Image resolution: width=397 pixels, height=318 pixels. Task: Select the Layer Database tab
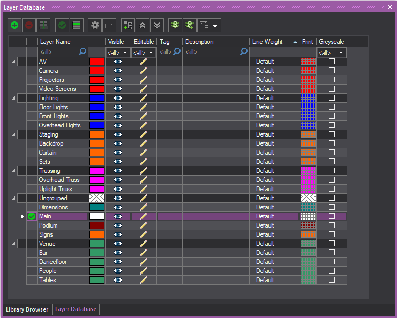[76, 309]
